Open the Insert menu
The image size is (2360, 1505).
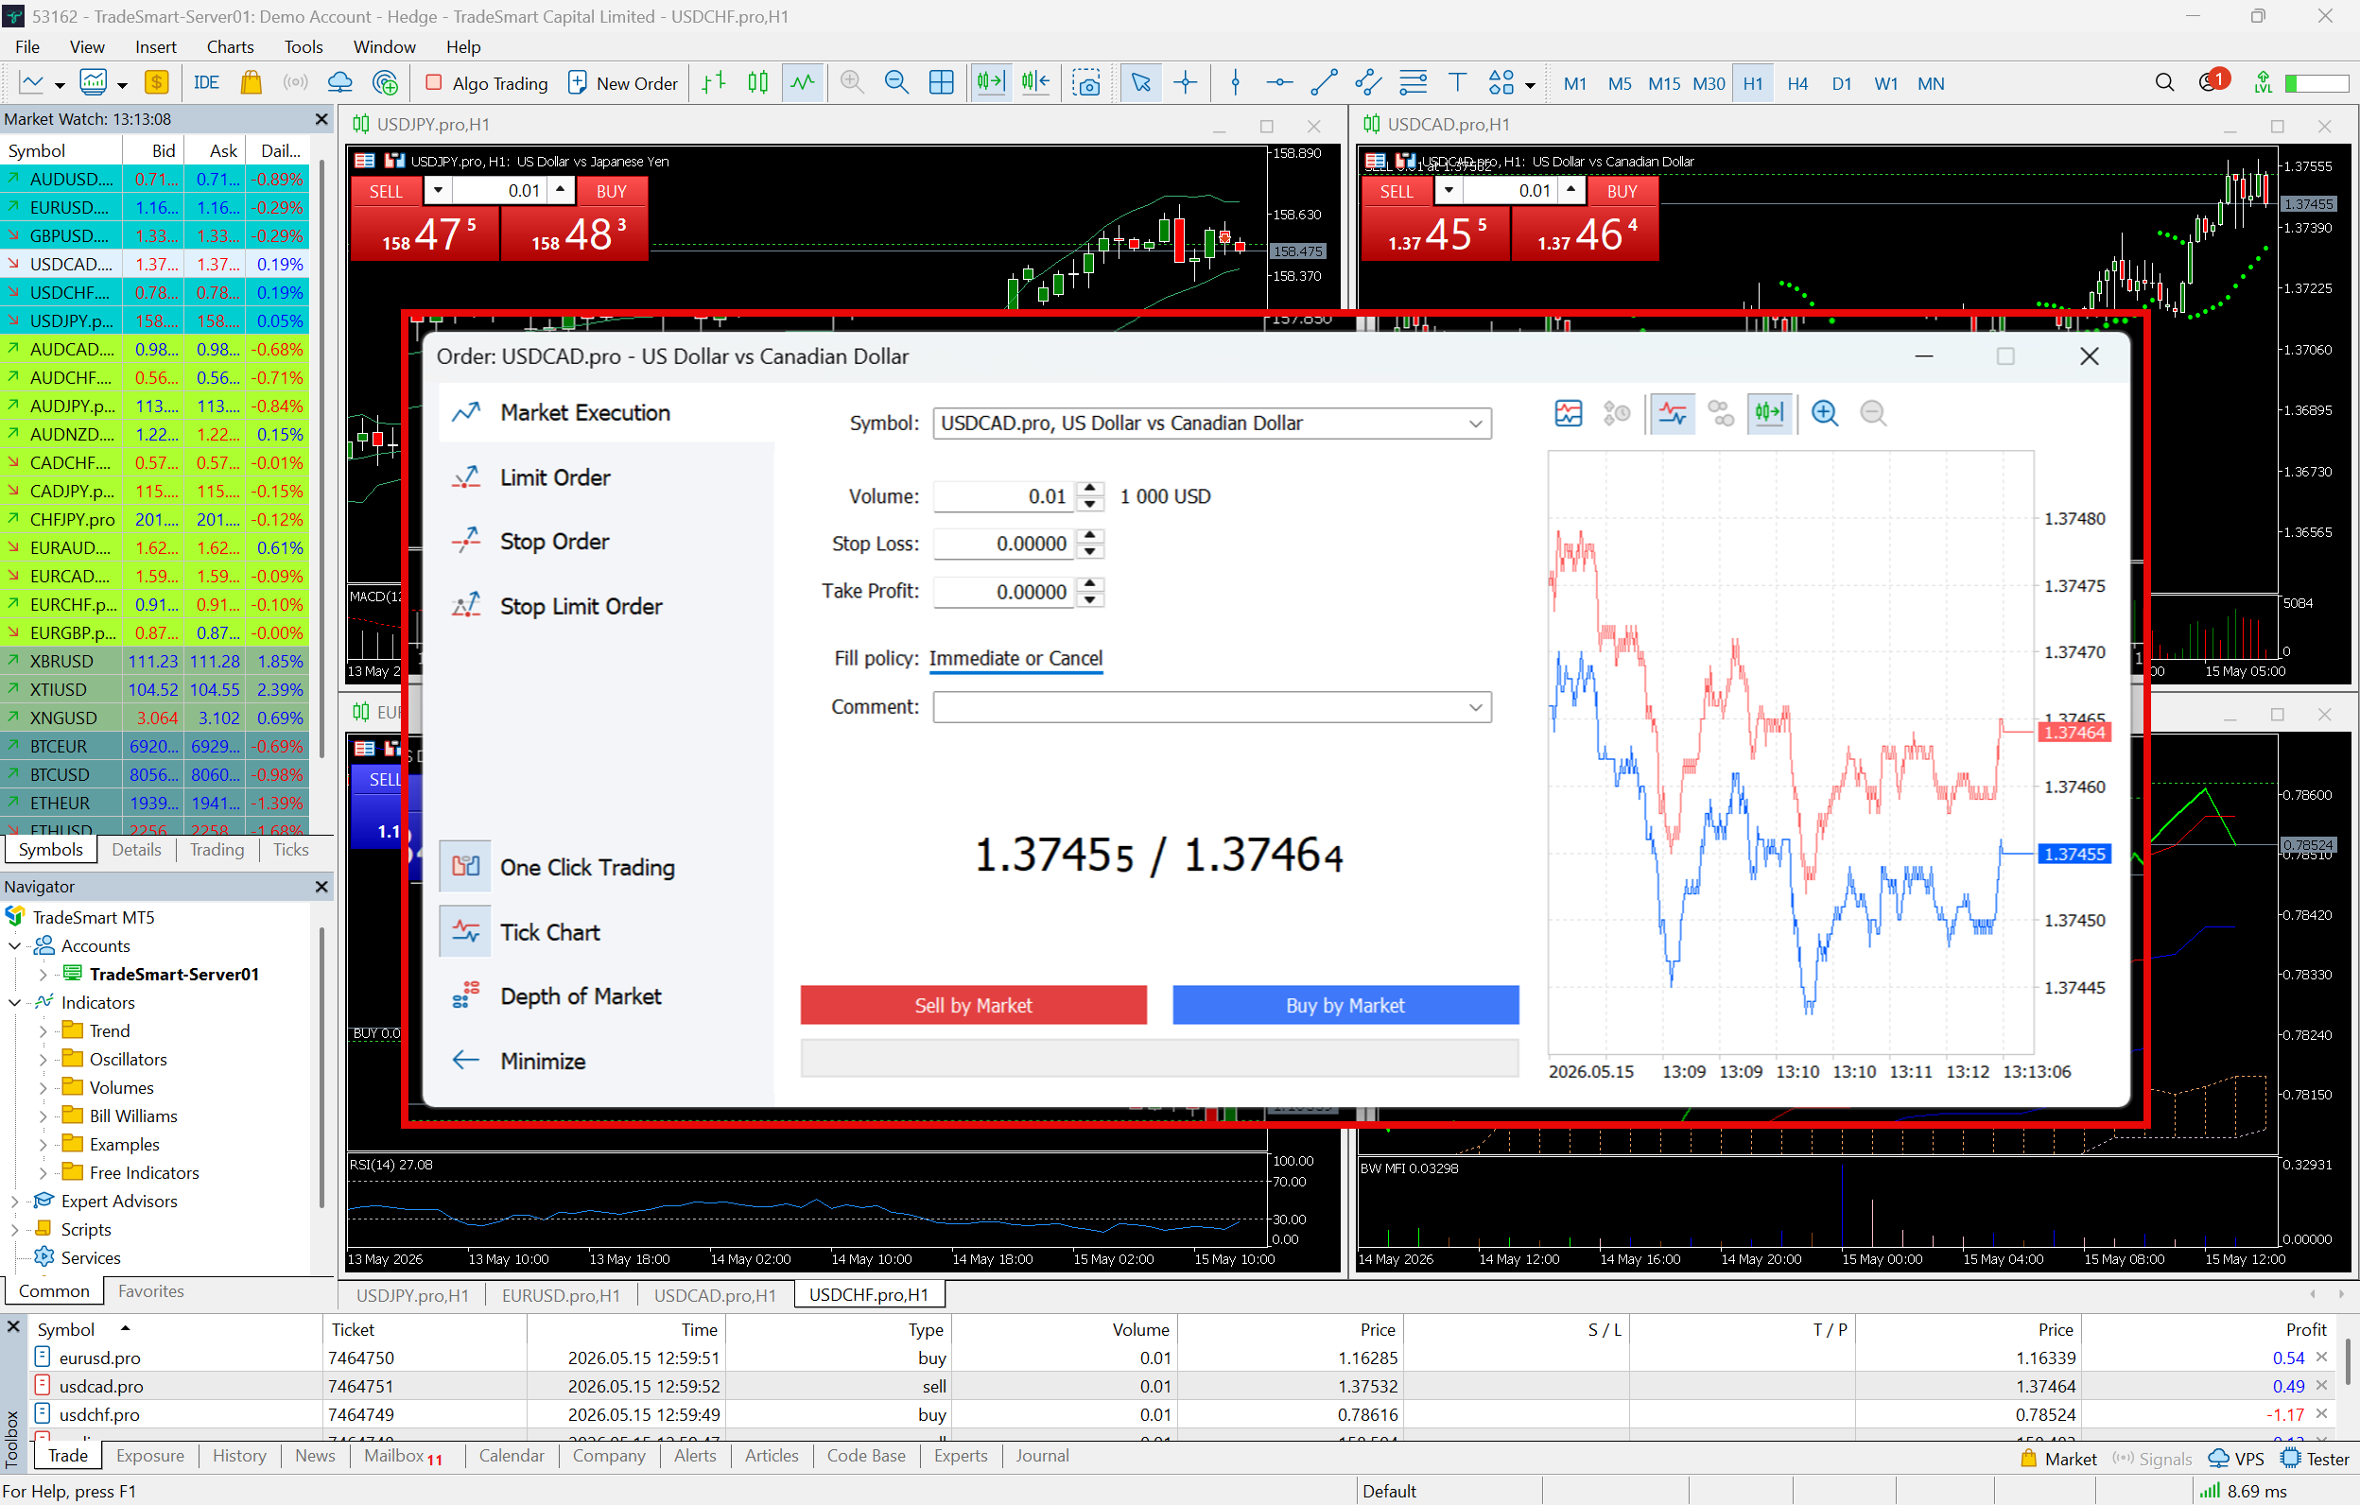(x=156, y=46)
